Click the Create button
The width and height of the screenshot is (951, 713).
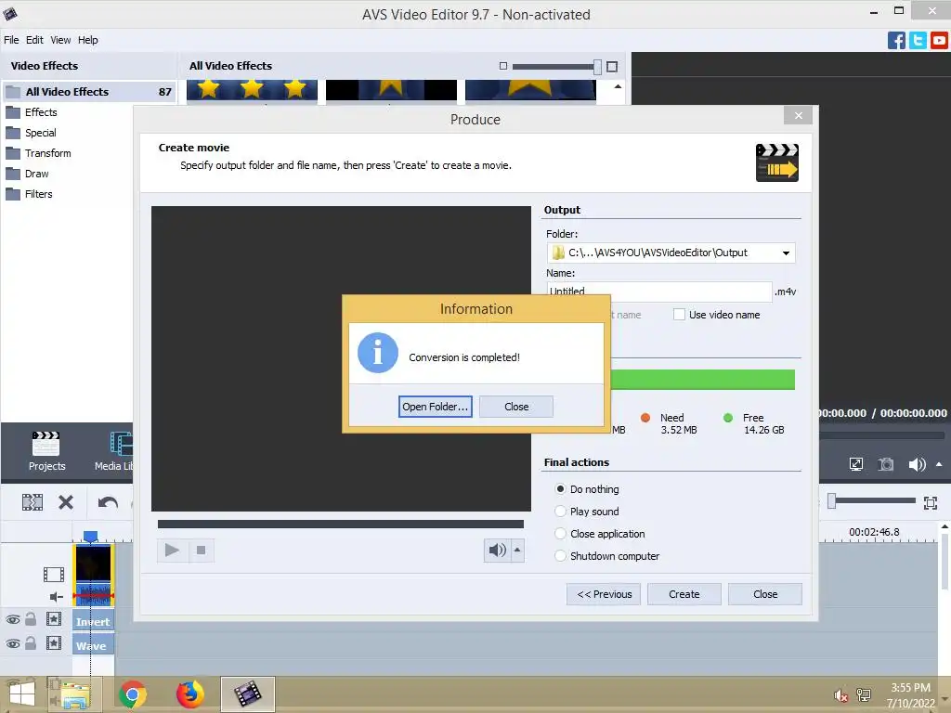tap(684, 594)
